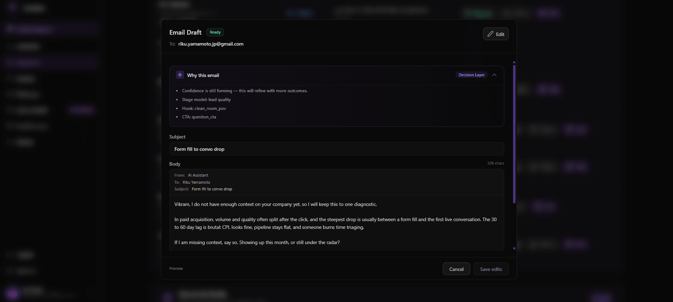Click the pencil Edit button

(x=496, y=34)
